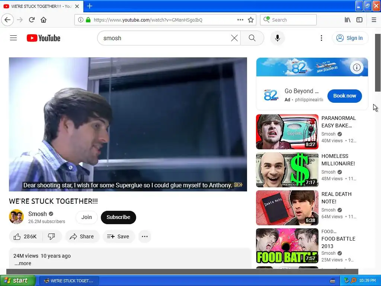
Task: Open the Windows start menu
Action: point(18,280)
